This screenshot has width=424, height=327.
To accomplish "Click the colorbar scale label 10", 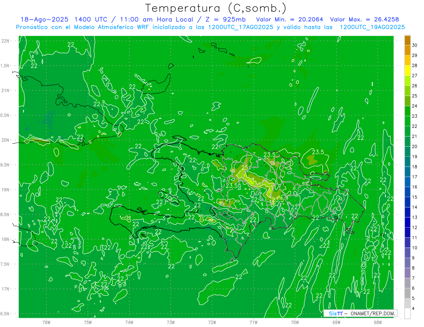I will point(414,248).
